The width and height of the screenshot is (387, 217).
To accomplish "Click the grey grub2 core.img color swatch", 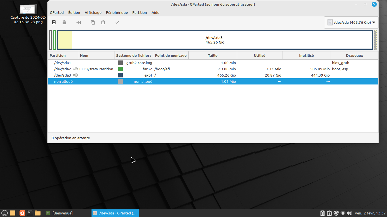I will point(120,63).
